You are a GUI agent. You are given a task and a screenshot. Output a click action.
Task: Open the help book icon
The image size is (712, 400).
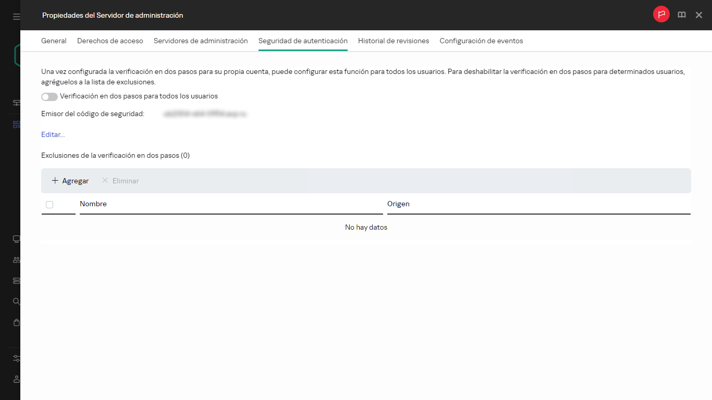(681, 15)
